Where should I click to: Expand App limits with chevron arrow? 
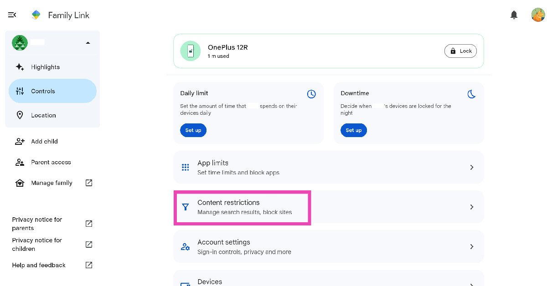tap(472, 167)
